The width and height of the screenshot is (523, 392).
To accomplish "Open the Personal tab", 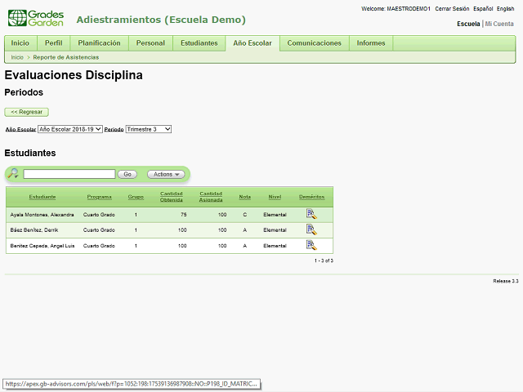I will (x=150, y=43).
